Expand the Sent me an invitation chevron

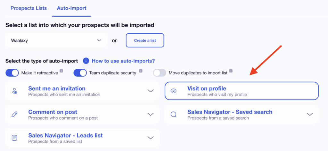coord(151,91)
